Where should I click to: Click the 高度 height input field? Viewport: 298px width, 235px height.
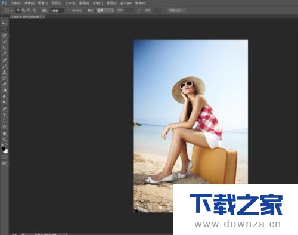(157, 10)
